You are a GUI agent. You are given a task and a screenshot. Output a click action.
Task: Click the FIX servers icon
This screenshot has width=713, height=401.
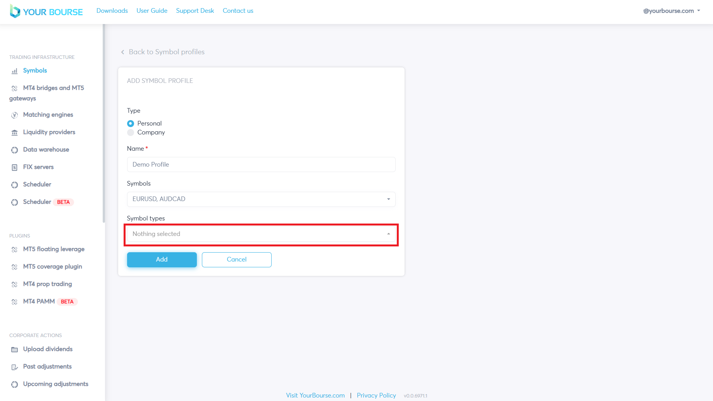tap(14, 167)
